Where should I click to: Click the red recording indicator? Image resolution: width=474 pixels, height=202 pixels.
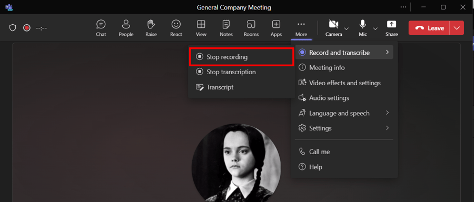[x=27, y=28]
